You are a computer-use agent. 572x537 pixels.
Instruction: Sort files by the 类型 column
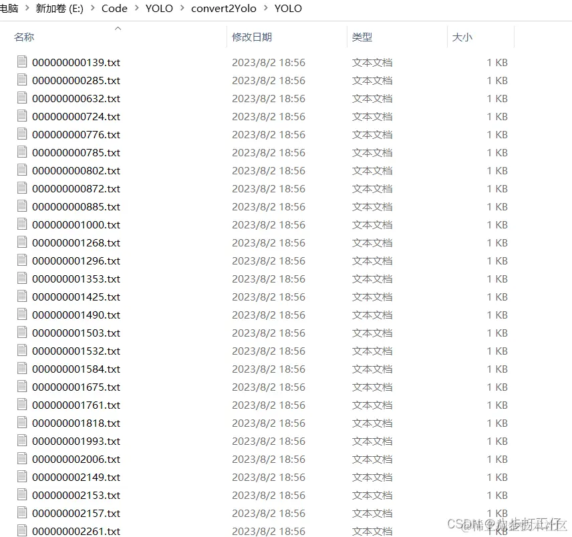coord(362,37)
